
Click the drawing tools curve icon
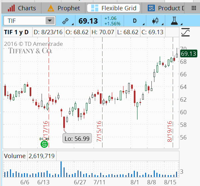point(185,32)
